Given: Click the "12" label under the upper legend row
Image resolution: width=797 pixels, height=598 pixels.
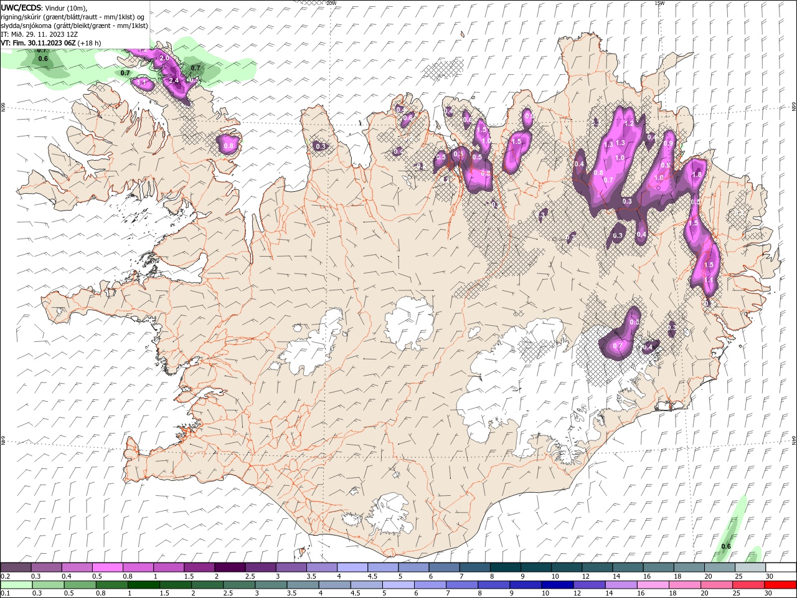Looking at the screenshot, I should pyautogui.click(x=586, y=576).
